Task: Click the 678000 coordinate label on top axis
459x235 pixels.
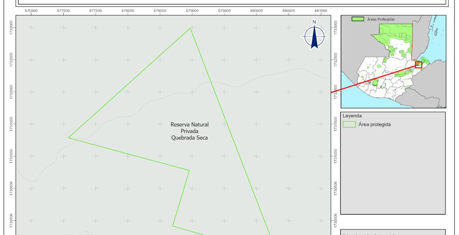Action: (x=127, y=10)
